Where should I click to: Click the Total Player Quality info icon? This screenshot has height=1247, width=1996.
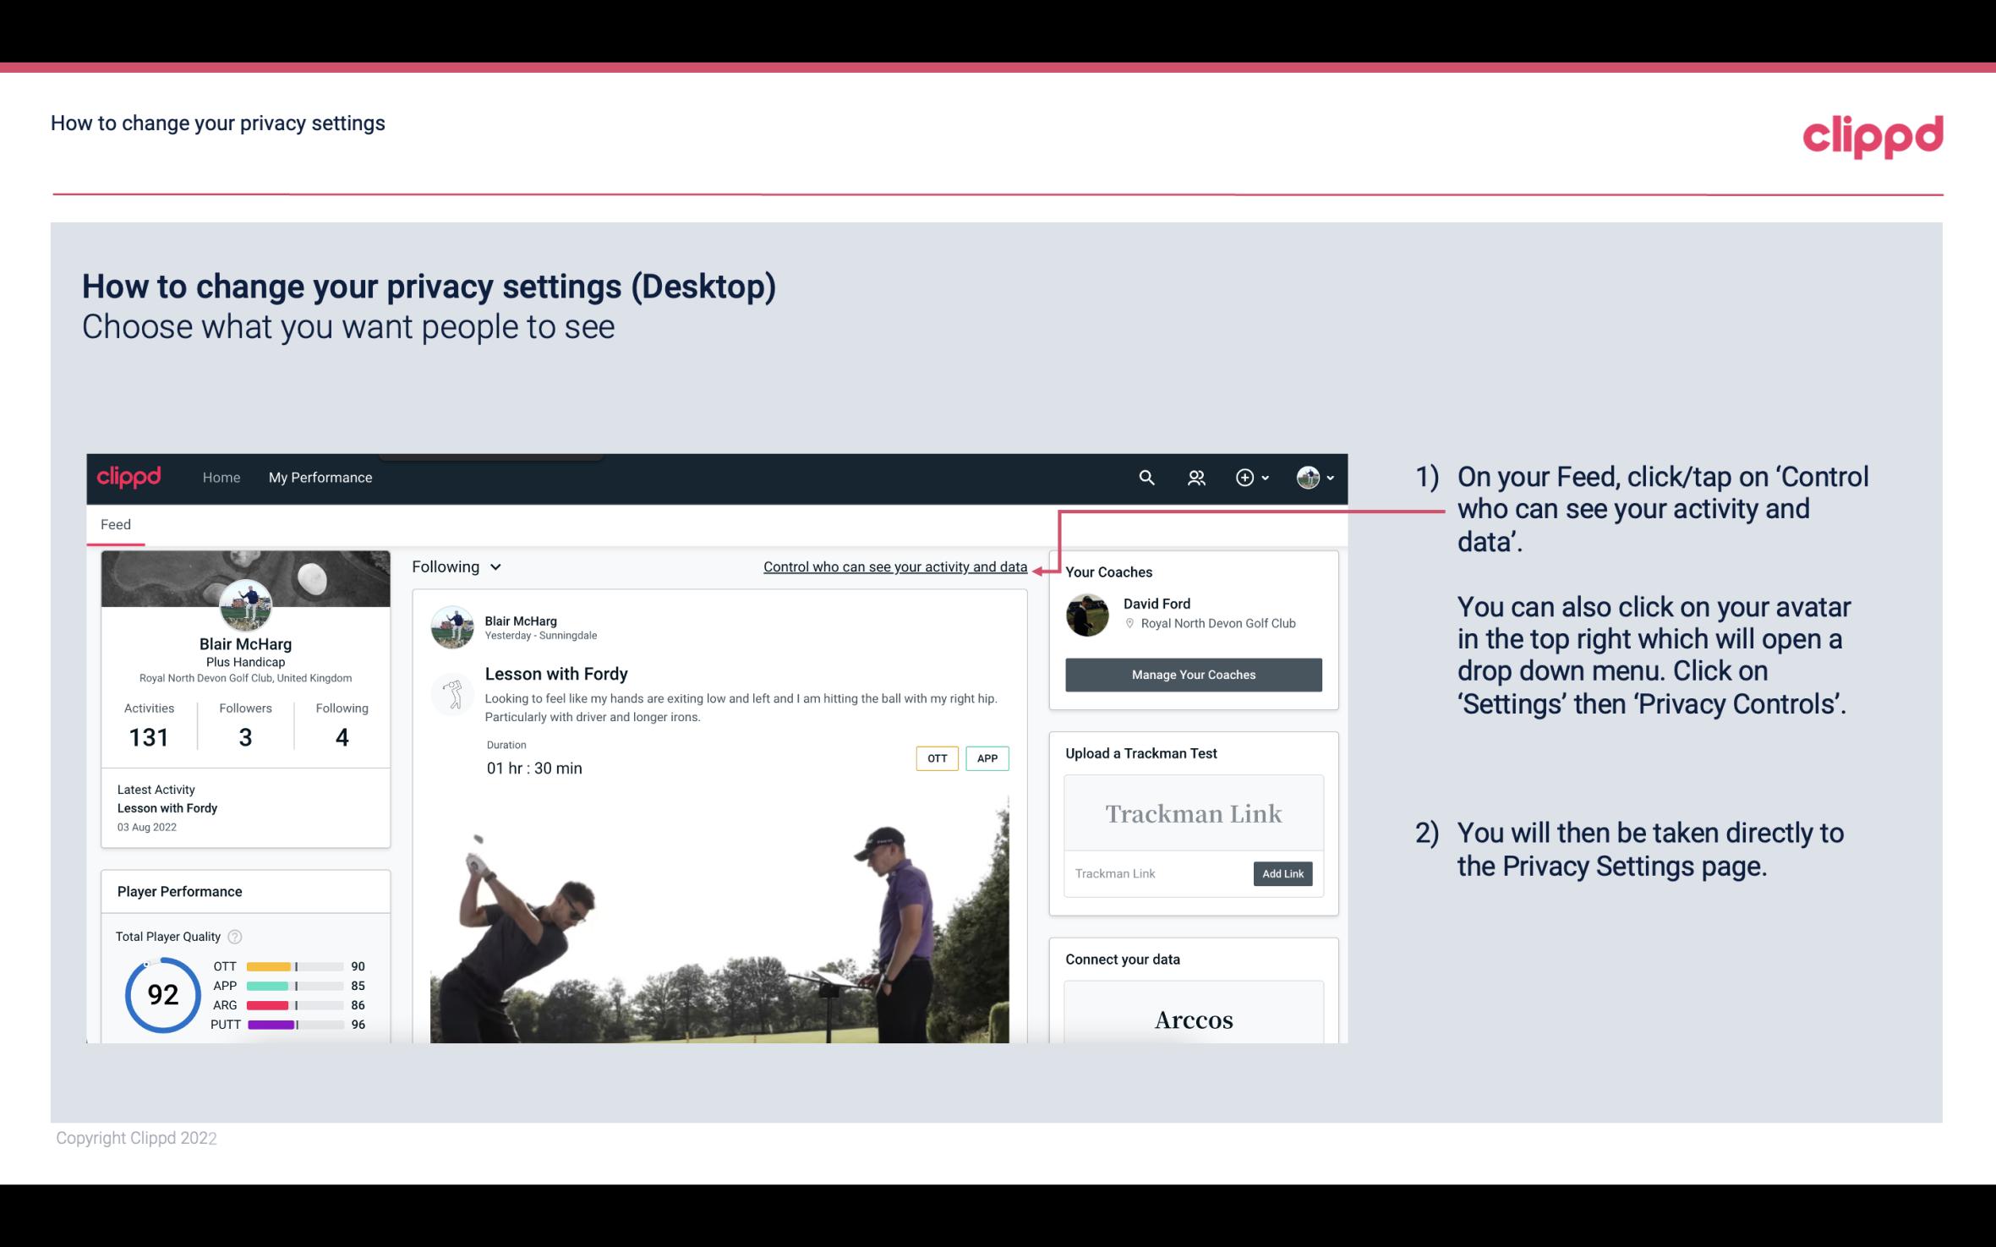(234, 935)
